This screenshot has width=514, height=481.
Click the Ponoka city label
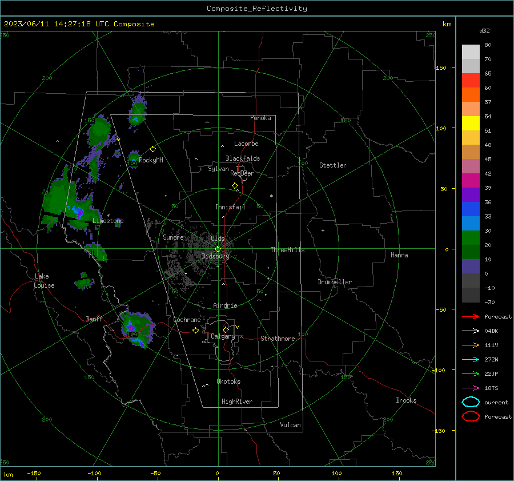tap(260, 118)
